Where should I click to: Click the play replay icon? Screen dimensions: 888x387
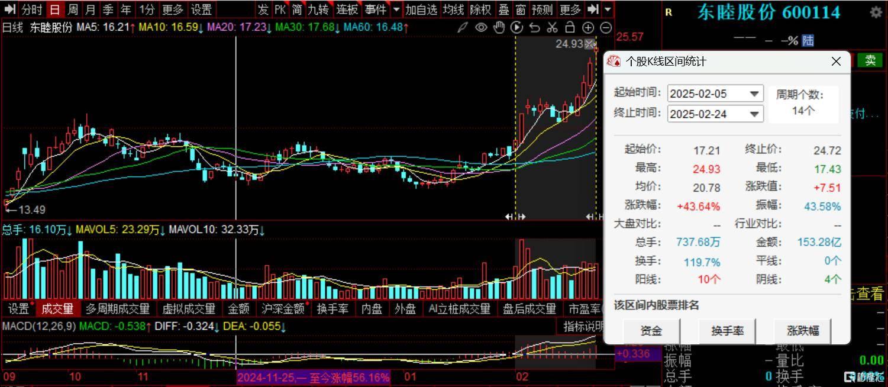point(516,27)
